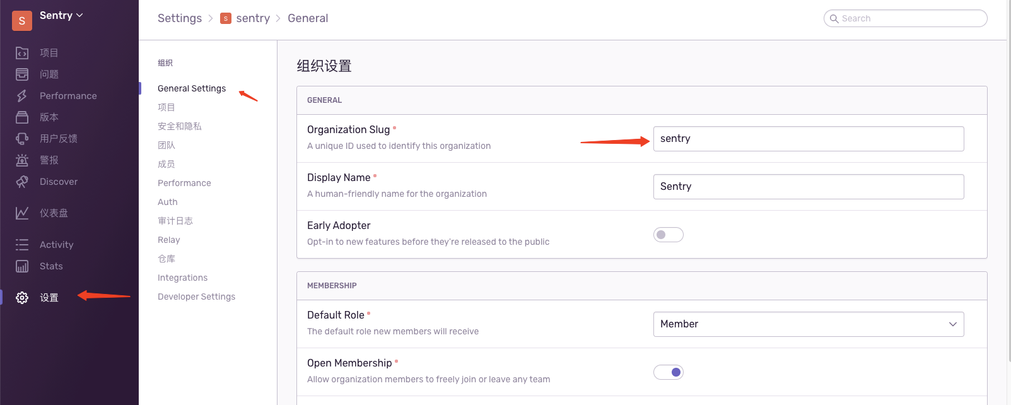Disable the Open Membership toggle

pos(668,372)
